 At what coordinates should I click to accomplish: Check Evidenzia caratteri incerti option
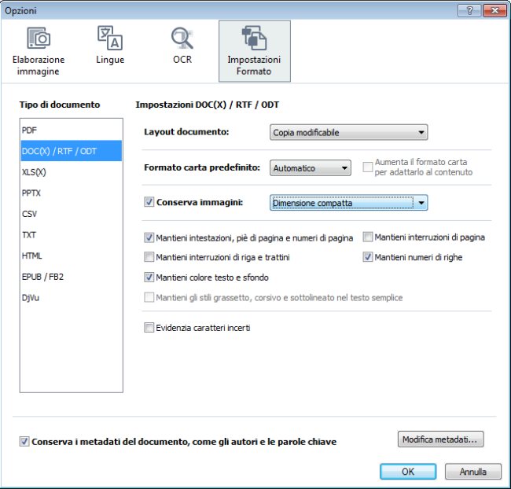tap(149, 328)
